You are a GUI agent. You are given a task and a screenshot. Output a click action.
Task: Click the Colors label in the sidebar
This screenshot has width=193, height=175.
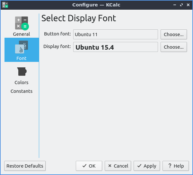pos(22,83)
